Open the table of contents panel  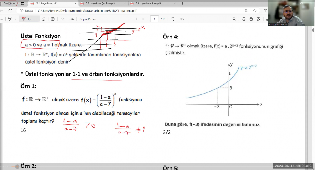(x=2, y=19)
